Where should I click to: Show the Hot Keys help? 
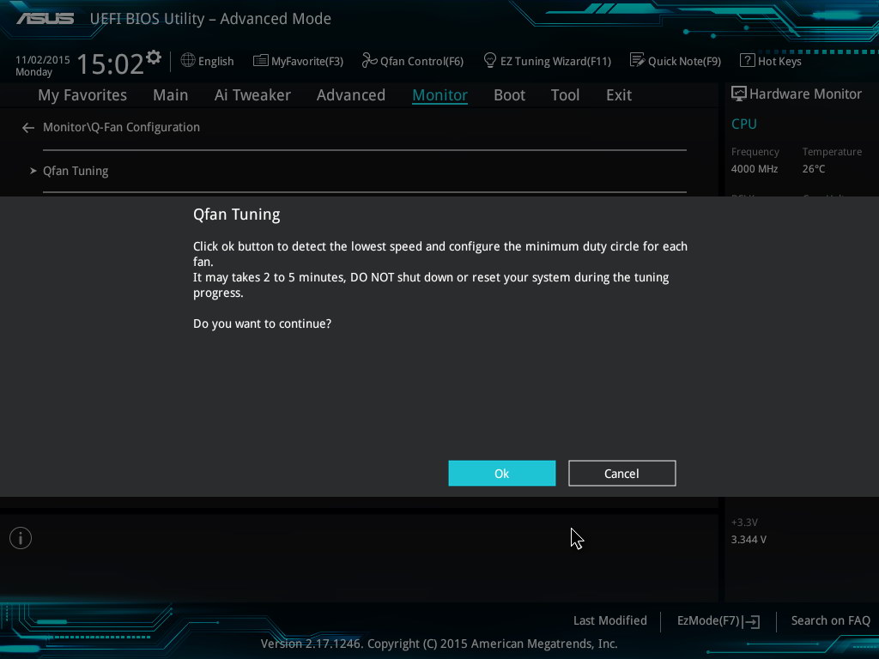(x=770, y=61)
